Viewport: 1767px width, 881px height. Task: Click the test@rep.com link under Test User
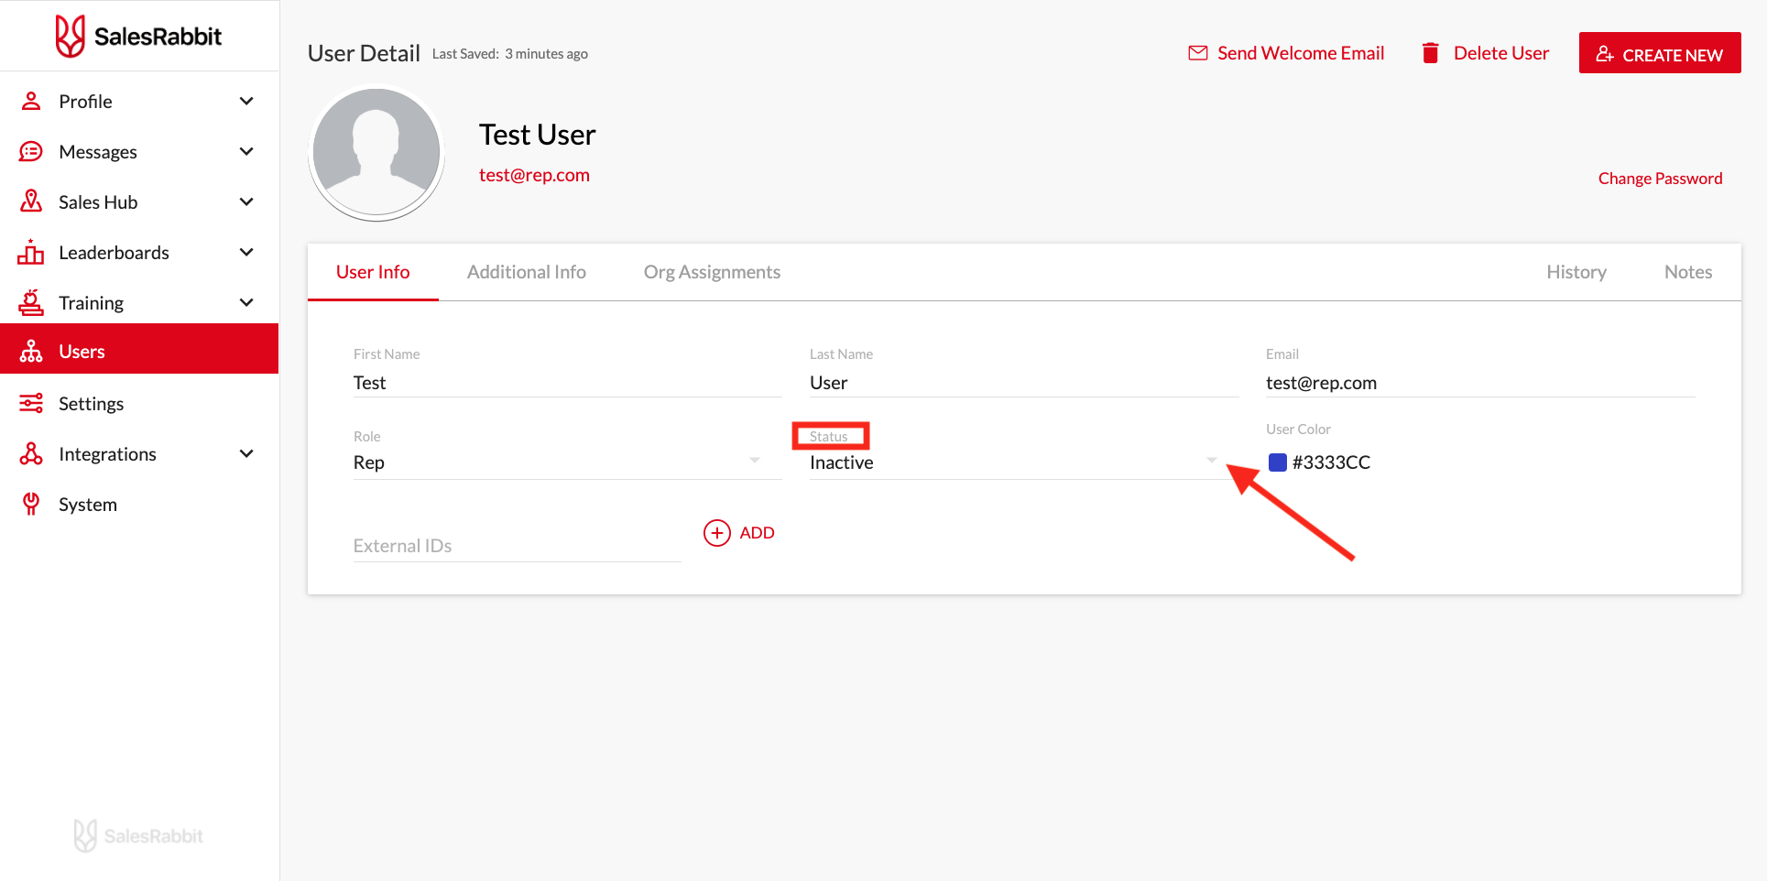click(534, 175)
